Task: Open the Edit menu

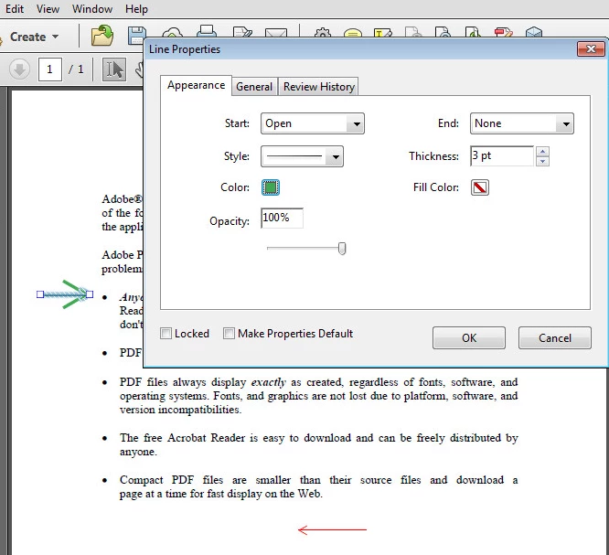Action: [15, 8]
